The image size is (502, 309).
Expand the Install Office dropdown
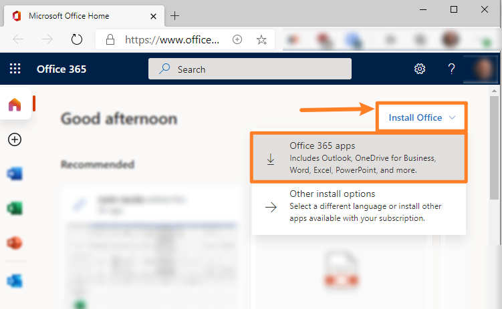tap(422, 117)
